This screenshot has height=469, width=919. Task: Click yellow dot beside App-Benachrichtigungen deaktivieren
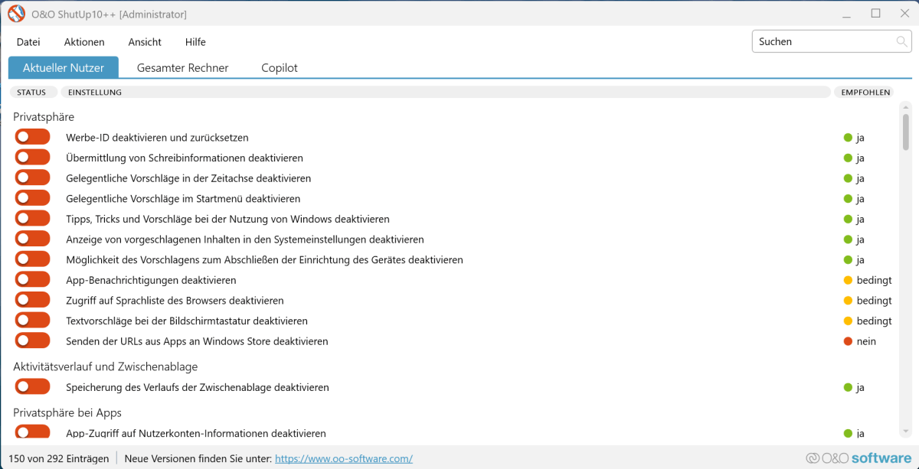pyautogui.click(x=848, y=280)
